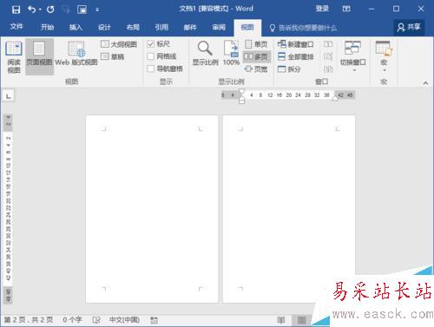Open the Customize Quick Access Toolbar dropdown
Screen dimensions: 434x327
click(x=97, y=10)
